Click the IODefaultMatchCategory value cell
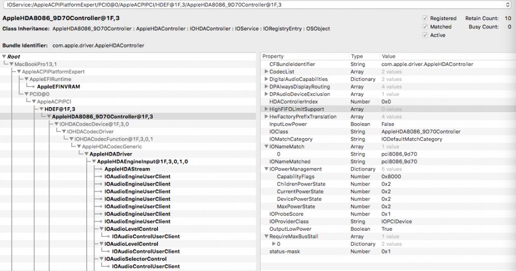The width and height of the screenshot is (516, 271). click(412, 139)
